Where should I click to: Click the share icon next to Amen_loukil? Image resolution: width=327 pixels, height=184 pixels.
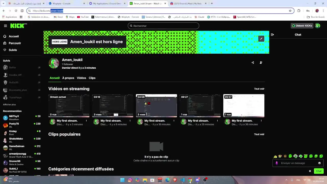[x=253, y=63]
